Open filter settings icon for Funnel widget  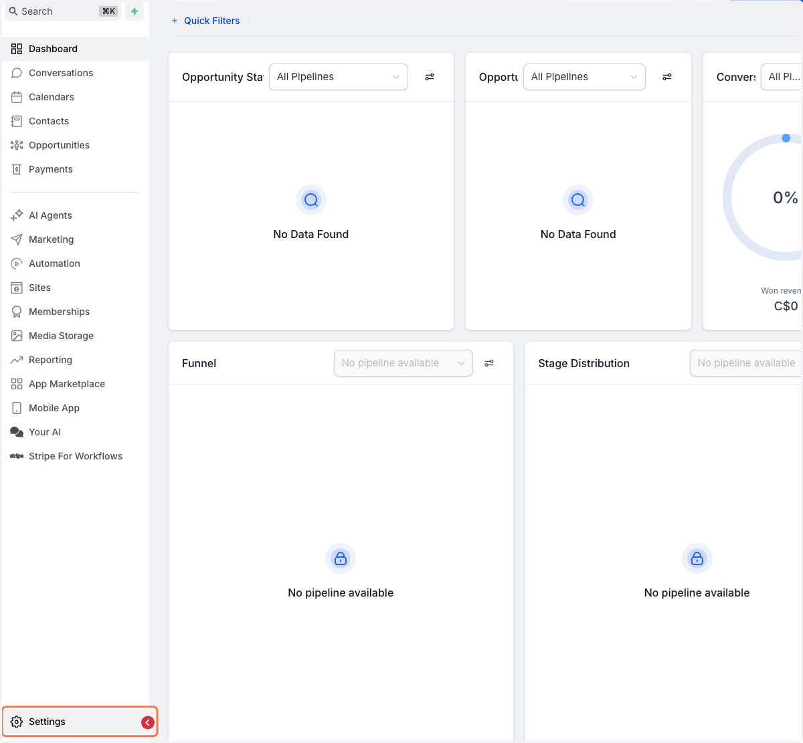[x=489, y=363]
